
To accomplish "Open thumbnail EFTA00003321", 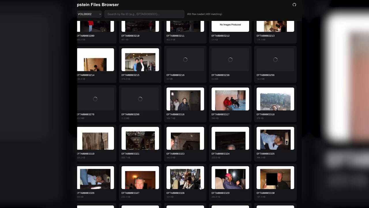I will click(140, 138).
